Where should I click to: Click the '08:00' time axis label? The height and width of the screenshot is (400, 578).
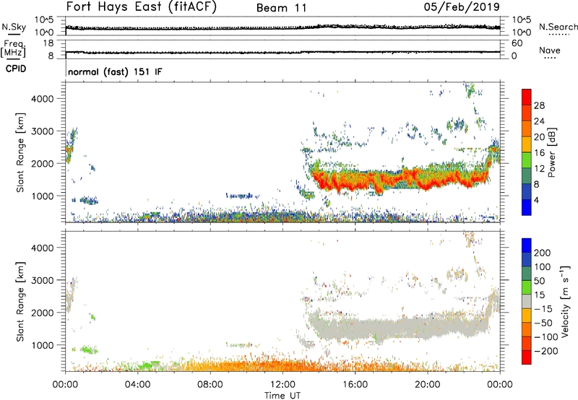(x=210, y=385)
